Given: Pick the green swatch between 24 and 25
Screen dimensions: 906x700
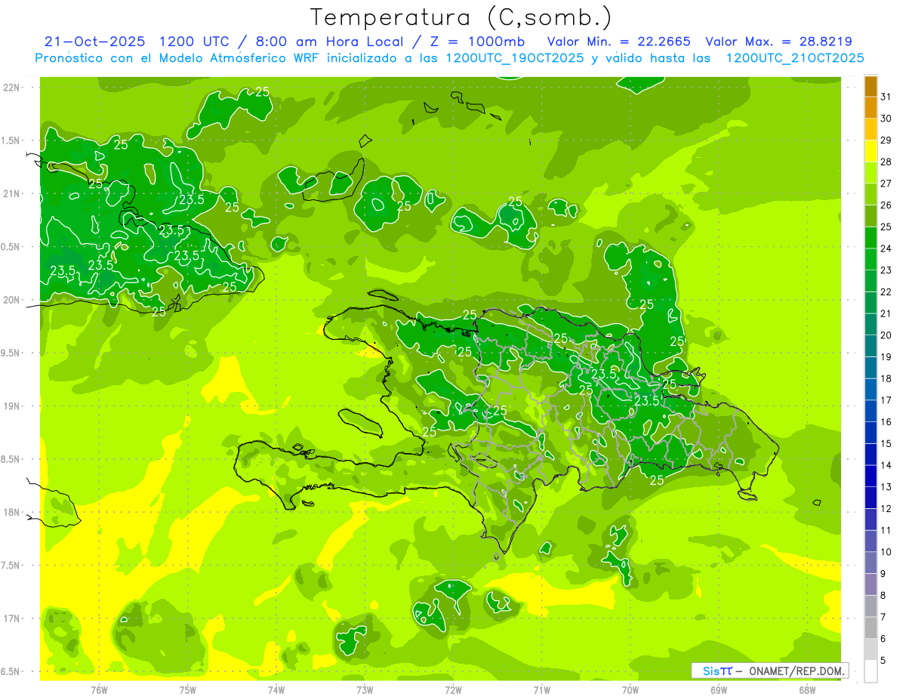Looking at the screenshot, I should 871,238.
